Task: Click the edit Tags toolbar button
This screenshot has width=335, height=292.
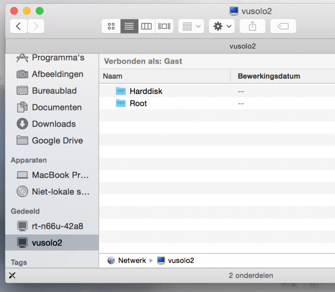Action: 283,26
